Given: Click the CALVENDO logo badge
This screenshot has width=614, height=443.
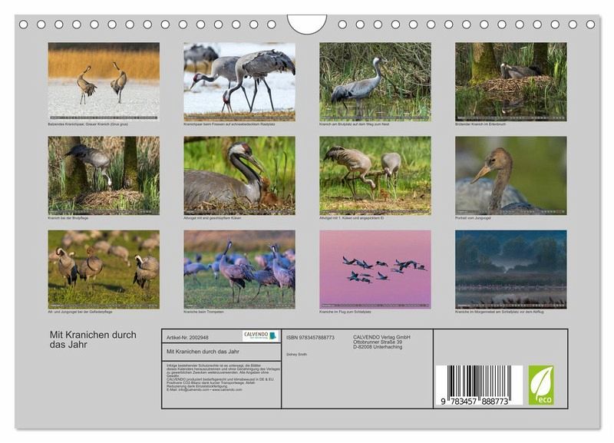Looking at the screenshot, I should [260, 336].
